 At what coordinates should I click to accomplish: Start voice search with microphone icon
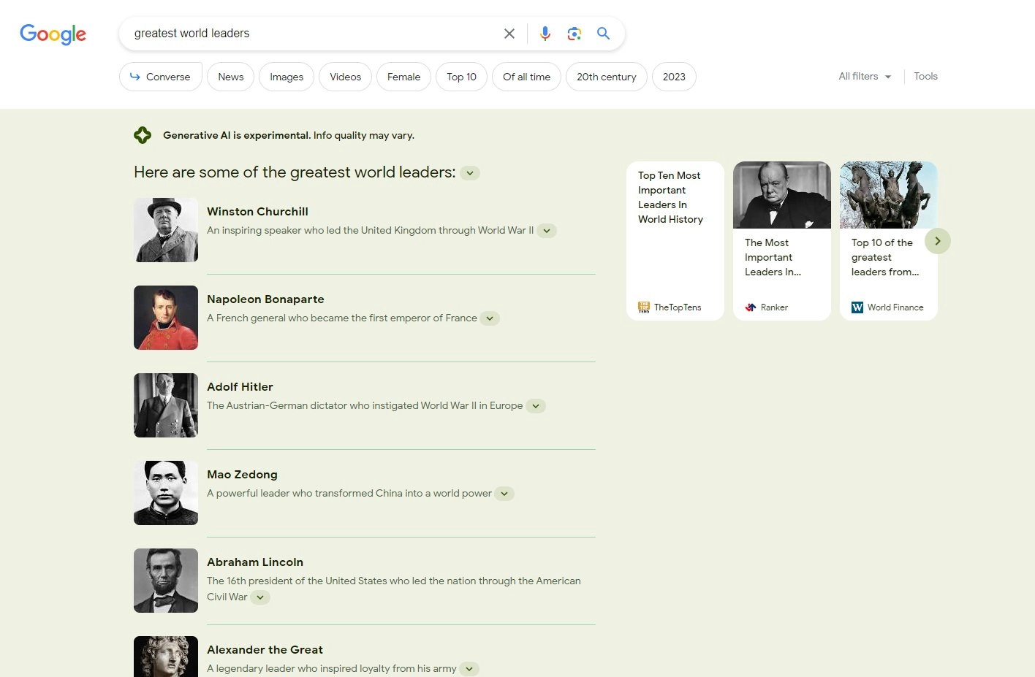click(545, 34)
